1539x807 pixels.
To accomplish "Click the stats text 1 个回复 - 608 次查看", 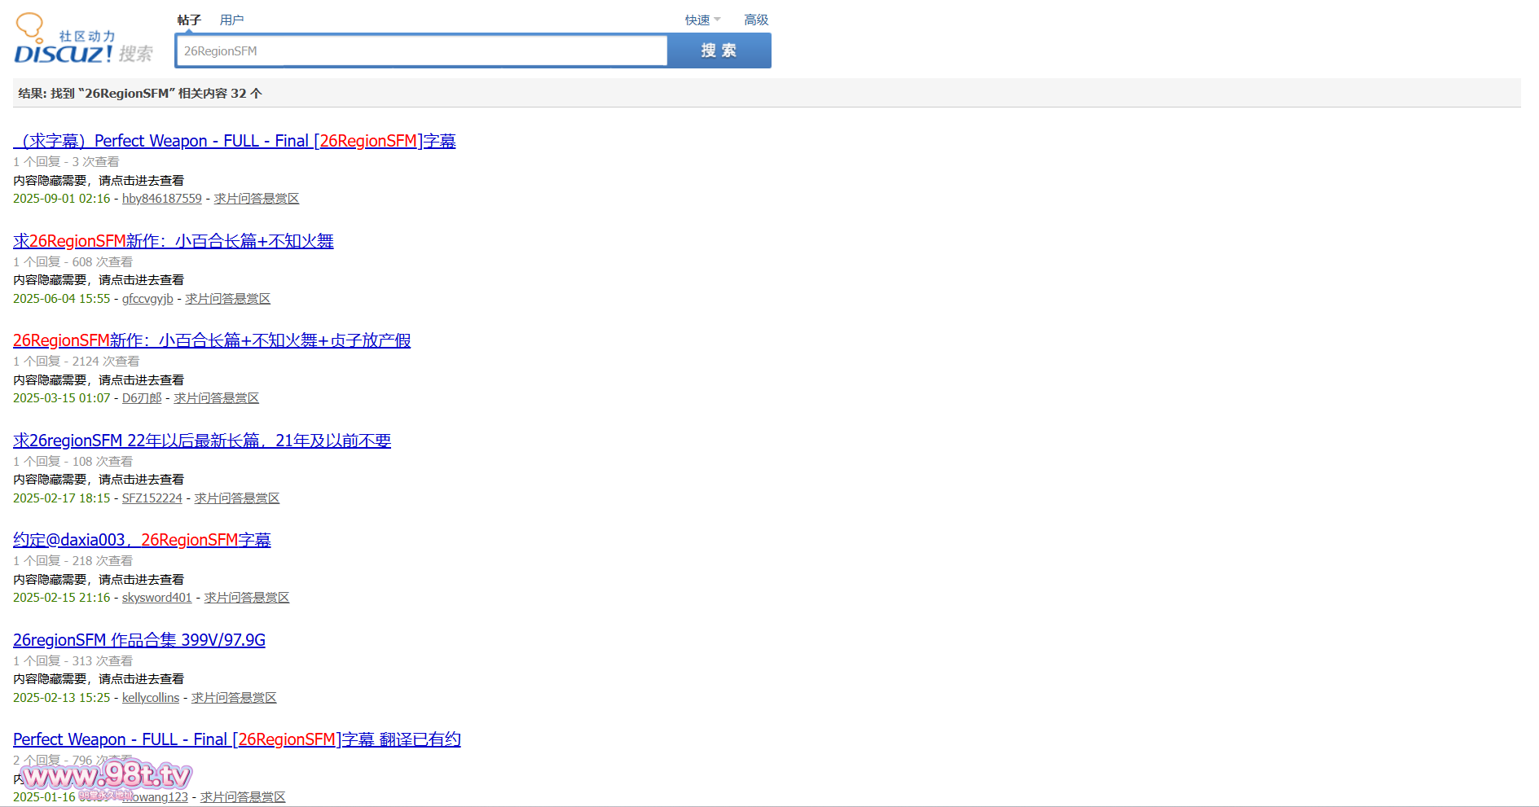I will 73,262.
